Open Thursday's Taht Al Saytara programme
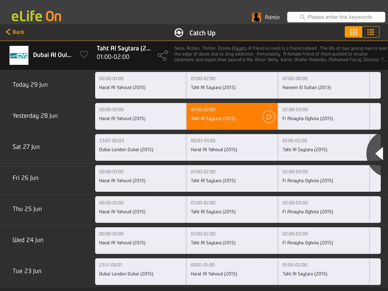Viewport: 388px width, 291px height. click(232, 210)
